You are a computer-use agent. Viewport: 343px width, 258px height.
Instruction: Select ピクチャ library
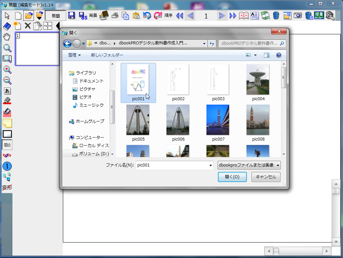tap(84, 89)
